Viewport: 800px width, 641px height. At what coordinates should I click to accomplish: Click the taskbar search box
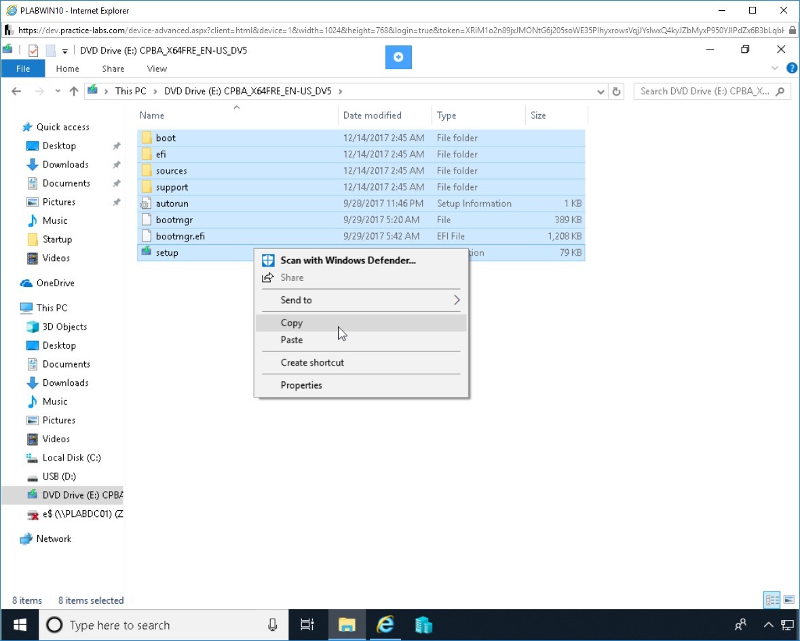tap(164, 625)
